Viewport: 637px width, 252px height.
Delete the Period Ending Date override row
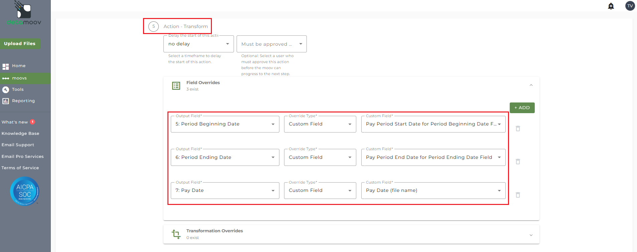pos(518,162)
